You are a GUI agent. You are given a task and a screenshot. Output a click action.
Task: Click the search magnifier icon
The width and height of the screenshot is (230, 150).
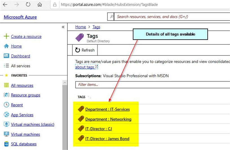(x=111, y=16)
